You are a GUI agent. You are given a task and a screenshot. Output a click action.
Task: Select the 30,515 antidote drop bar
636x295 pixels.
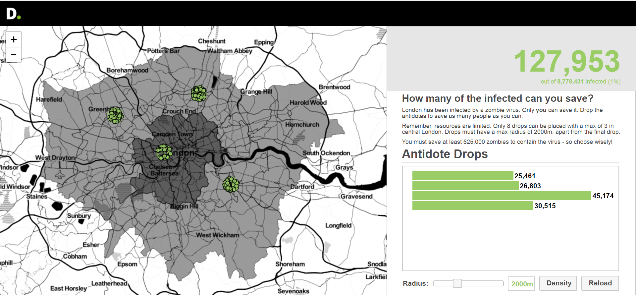(x=473, y=206)
